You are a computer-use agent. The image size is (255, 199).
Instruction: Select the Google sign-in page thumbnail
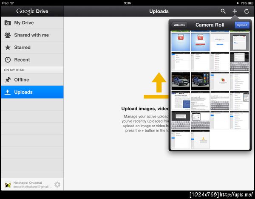[220, 42]
